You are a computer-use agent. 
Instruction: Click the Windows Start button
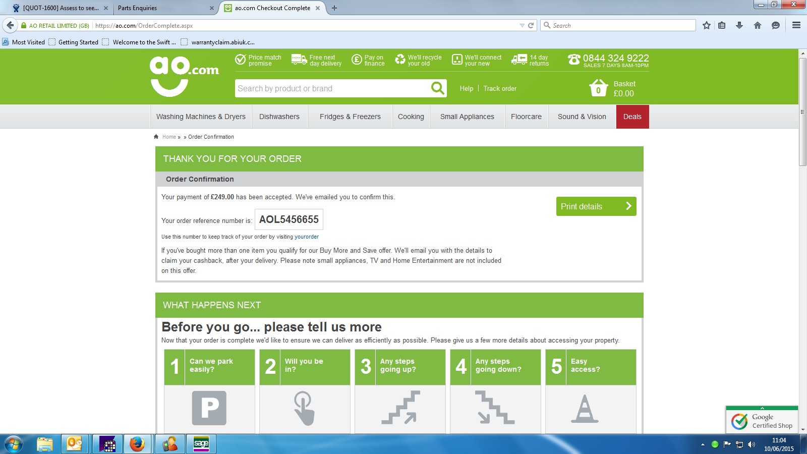[x=14, y=444]
